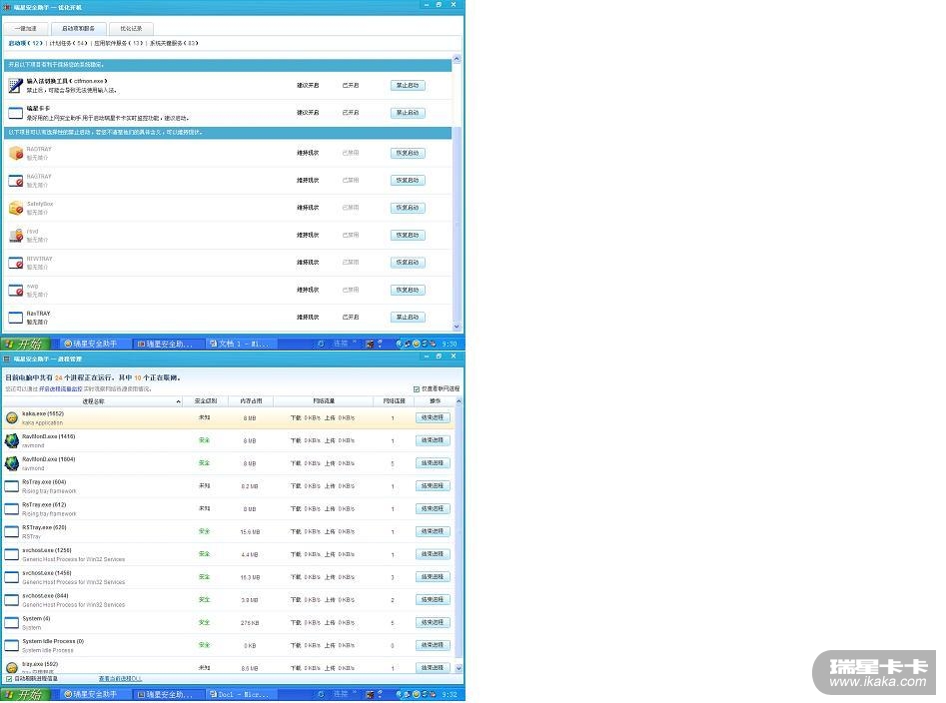Screen dimensions: 946x703
Task: End the RavMonD.exe (1416) process
Action: [433, 440]
